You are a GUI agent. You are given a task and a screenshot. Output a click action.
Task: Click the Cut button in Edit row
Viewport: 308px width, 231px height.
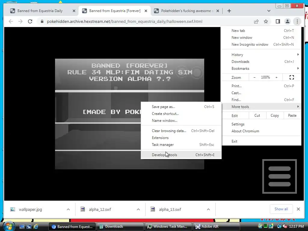click(257, 115)
